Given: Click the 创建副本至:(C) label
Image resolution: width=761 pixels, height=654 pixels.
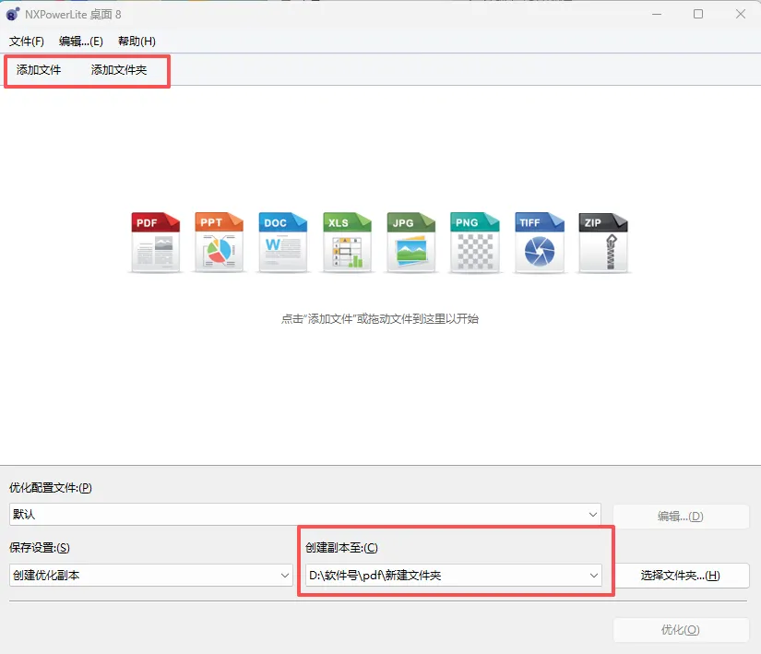Looking at the screenshot, I should pyautogui.click(x=341, y=548).
